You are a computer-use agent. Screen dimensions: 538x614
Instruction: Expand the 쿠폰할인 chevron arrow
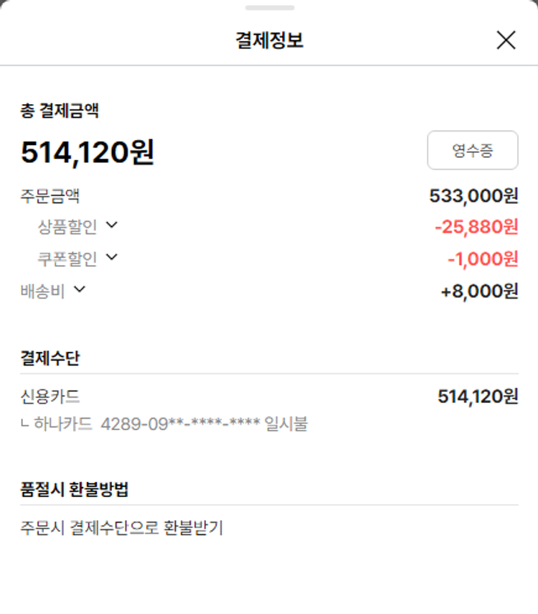[x=111, y=257]
